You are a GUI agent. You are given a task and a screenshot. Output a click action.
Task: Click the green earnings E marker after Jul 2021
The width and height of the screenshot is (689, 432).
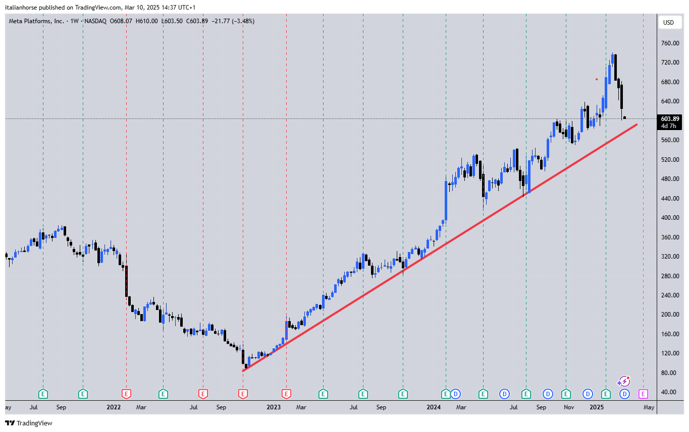pos(43,393)
